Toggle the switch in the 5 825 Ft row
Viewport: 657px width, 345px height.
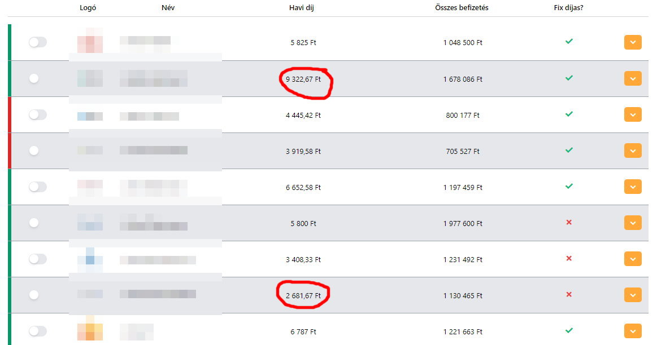tap(37, 42)
